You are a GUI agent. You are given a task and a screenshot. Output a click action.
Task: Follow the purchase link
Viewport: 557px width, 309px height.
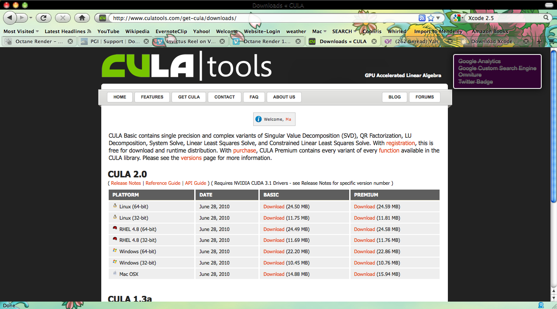[x=244, y=150]
